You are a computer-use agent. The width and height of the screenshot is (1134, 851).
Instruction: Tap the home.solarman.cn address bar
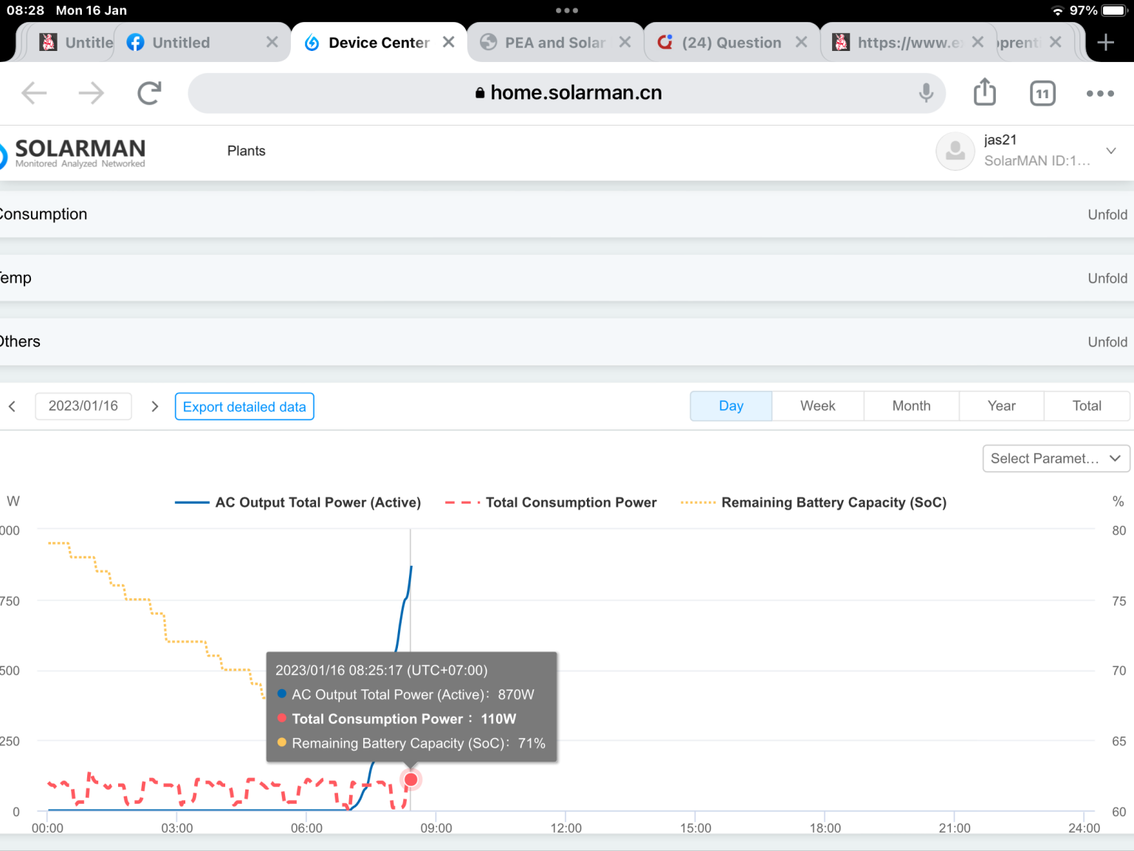coord(567,93)
